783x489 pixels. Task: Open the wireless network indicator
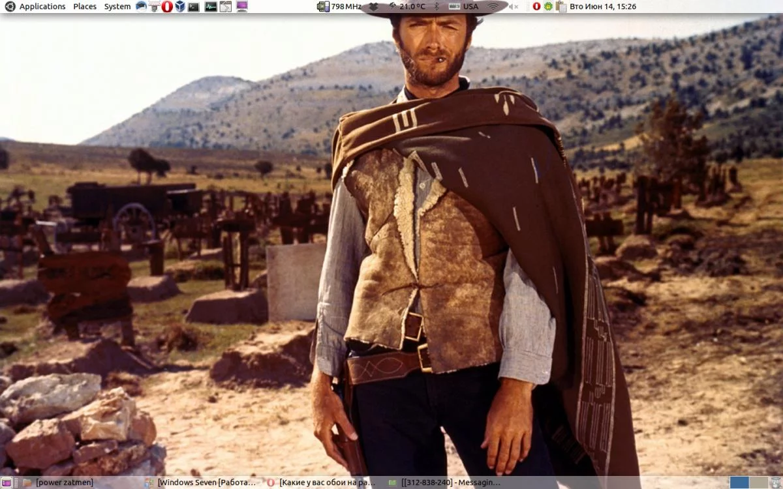coord(494,7)
